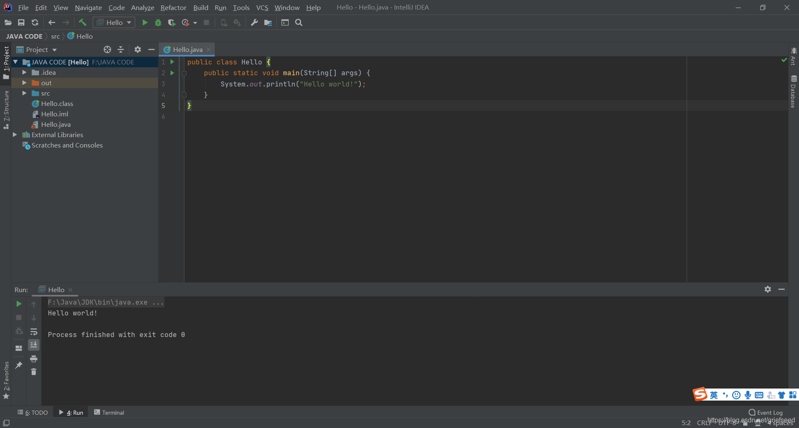Open the profiler run icon
Screen dimensions: 799x428
click(x=186, y=22)
